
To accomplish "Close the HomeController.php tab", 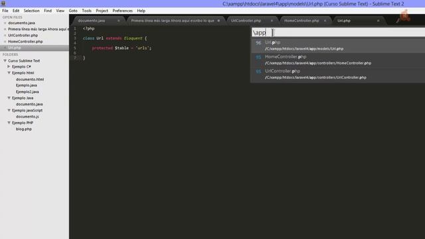I will pos(325,21).
